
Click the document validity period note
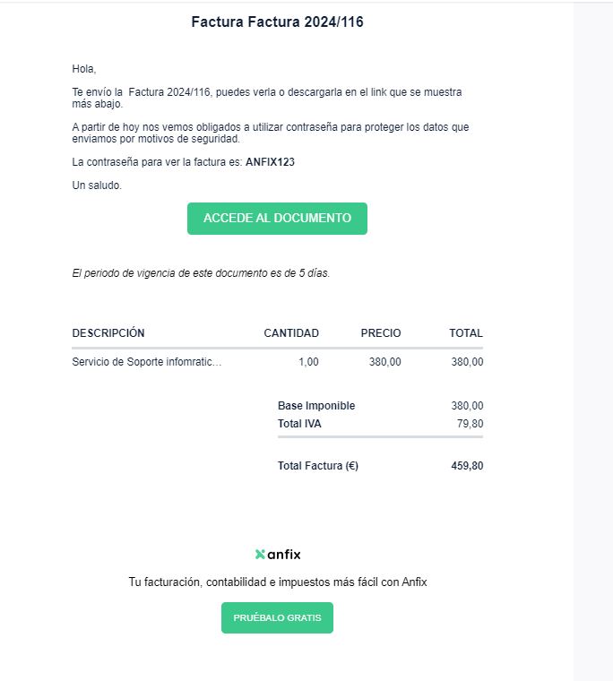coord(201,273)
